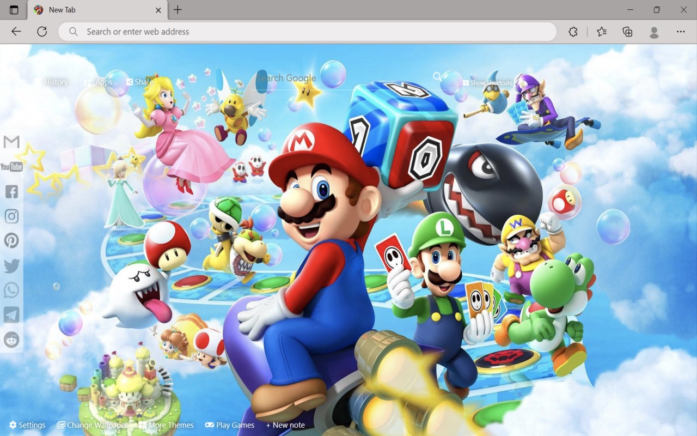Open the tab actions menu icon

pyautogui.click(x=14, y=10)
